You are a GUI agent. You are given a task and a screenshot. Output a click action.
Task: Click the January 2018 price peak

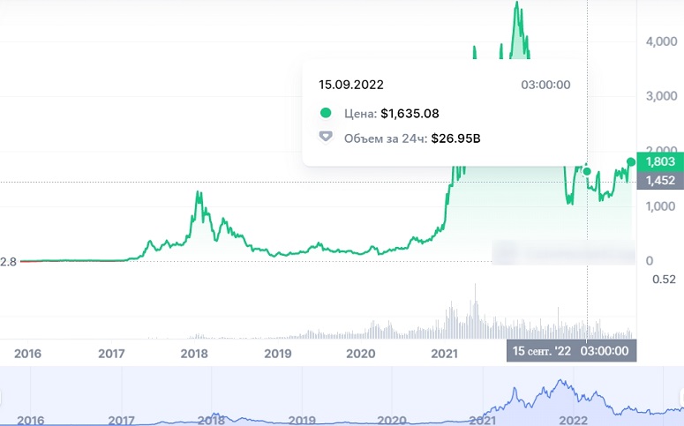[x=199, y=193]
